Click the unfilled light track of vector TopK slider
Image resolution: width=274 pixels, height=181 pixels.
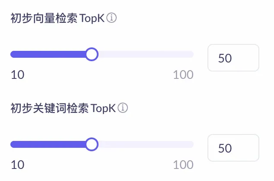coord(146,54)
